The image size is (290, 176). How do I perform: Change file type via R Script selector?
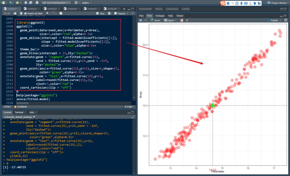point(129,107)
